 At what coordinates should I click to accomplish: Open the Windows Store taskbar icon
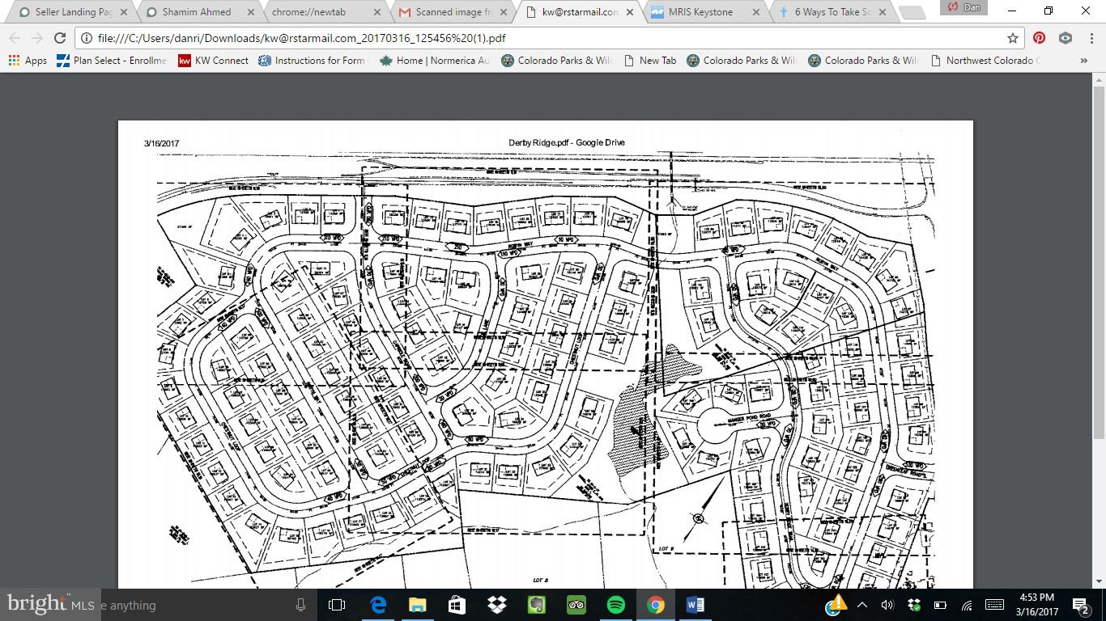(457, 605)
